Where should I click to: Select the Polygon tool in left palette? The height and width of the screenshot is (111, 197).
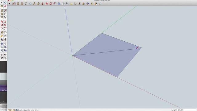point(2,17)
